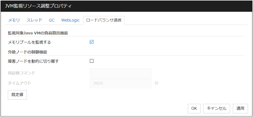Confirm with the OK button

tap(194, 108)
